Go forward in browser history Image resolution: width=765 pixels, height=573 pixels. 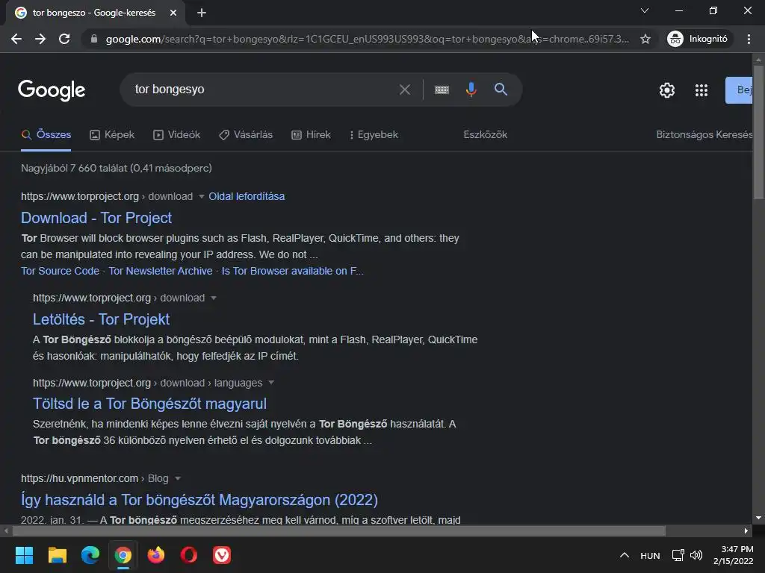[40, 39]
